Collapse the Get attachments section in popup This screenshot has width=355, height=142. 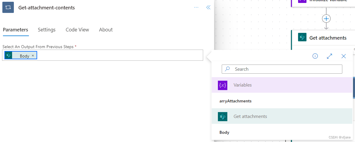coord(282,116)
